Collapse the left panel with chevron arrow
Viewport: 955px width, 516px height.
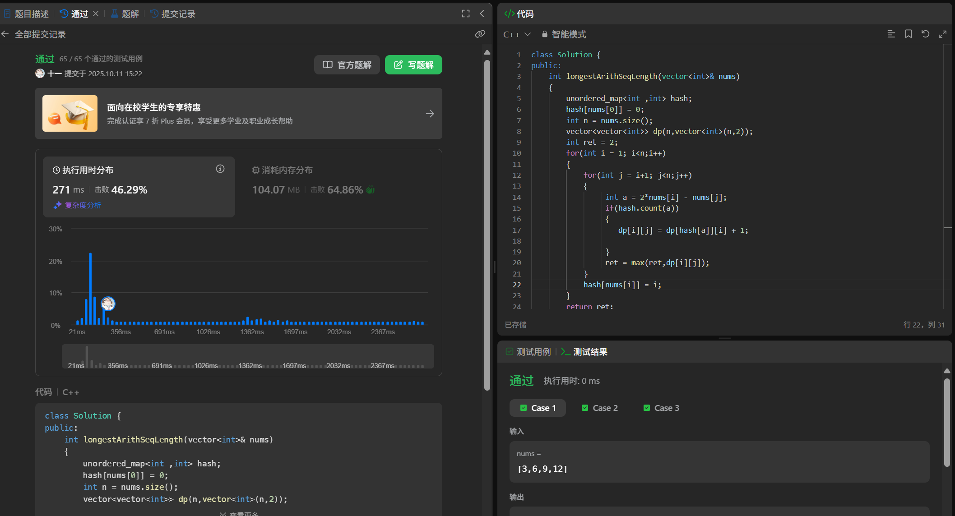pos(482,14)
